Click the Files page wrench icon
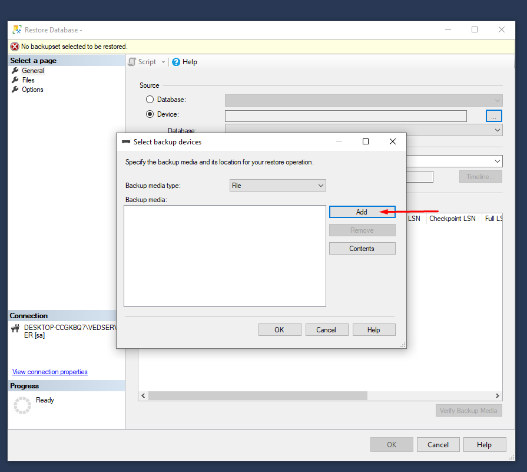Viewport: 527px width, 472px height. tap(15, 80)
